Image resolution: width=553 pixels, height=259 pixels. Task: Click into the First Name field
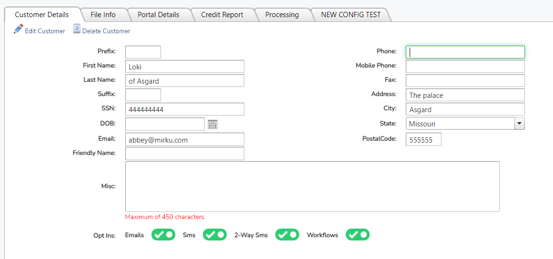tap(184, 67)
